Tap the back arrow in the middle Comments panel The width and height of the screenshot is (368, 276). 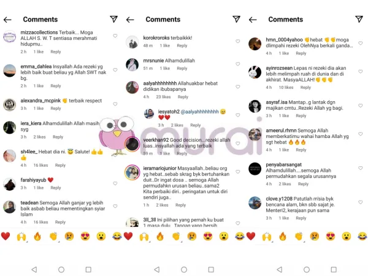click(130, 20)
